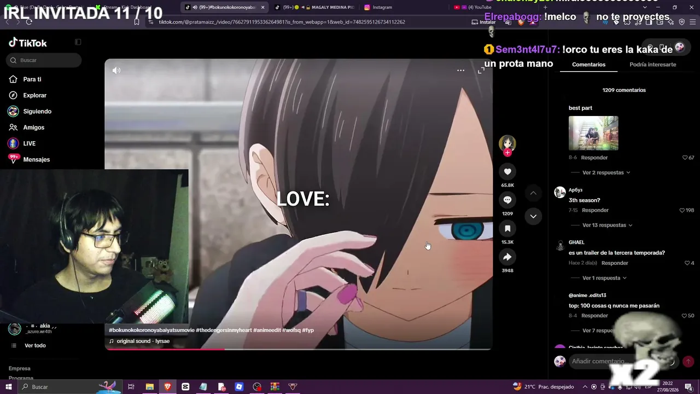
Task: Enter fullscreen video mode
Action: (481, 70)
